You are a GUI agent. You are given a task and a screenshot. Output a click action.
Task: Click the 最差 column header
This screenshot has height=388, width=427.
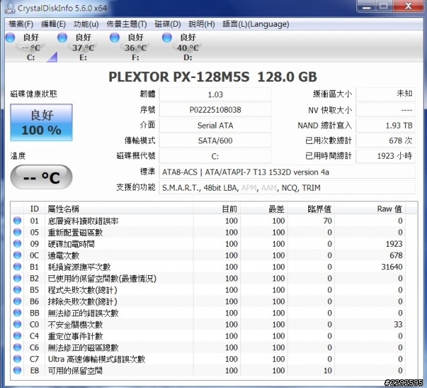click(x=264, y=209)
